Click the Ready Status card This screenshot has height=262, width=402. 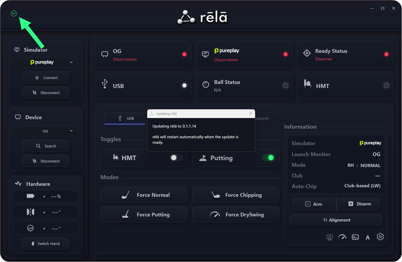click(x=345, y=54)
